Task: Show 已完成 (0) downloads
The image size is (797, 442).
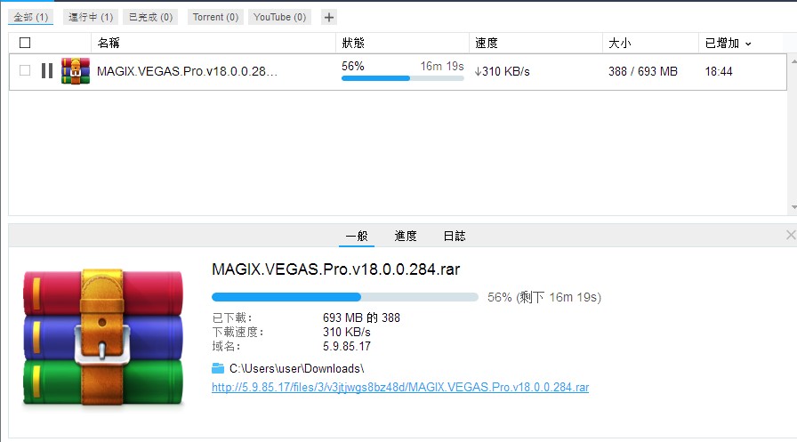Action: pyautogui.click(x=150, y=17)
